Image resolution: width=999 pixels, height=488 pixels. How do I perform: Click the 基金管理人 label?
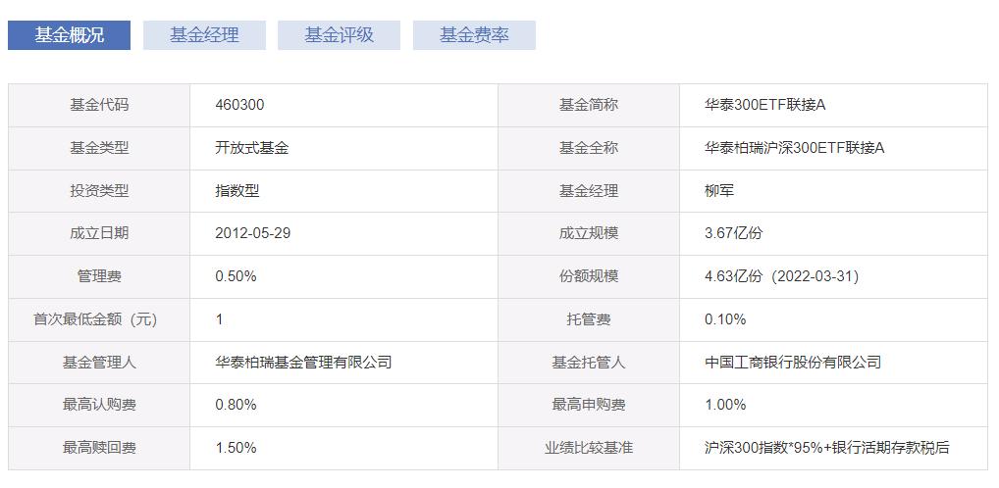coord(99,362)
